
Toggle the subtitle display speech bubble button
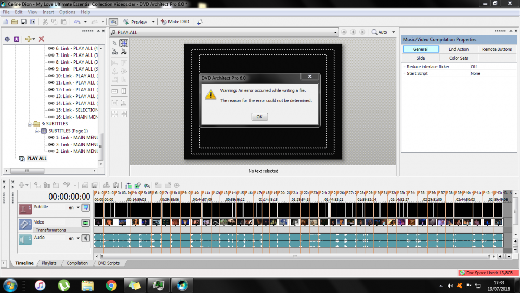pyautogui.click(x=85, y=207)
